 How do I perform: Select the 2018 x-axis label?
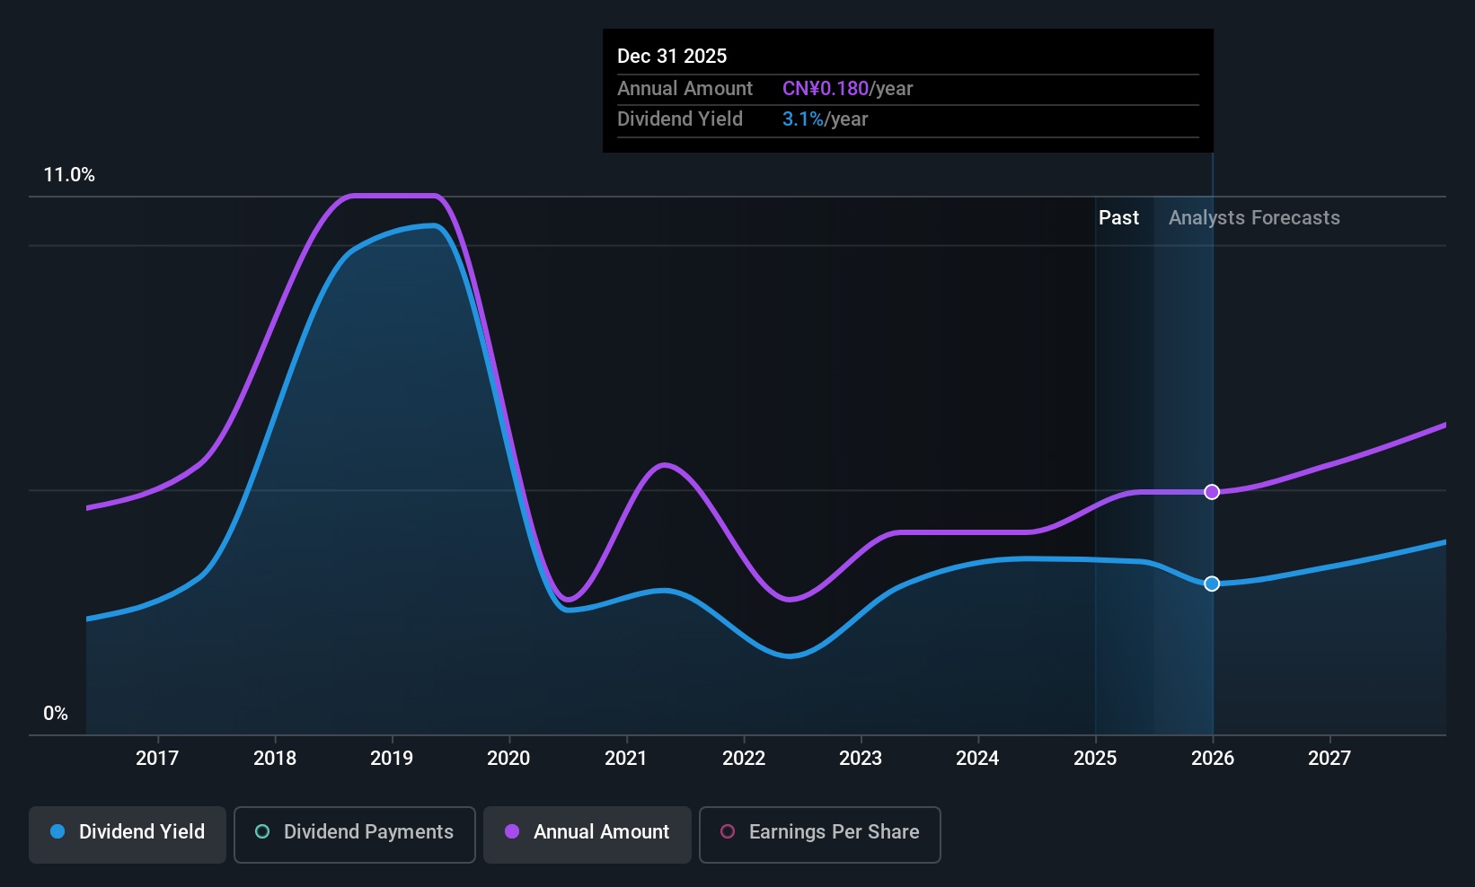tap(275, 759)
